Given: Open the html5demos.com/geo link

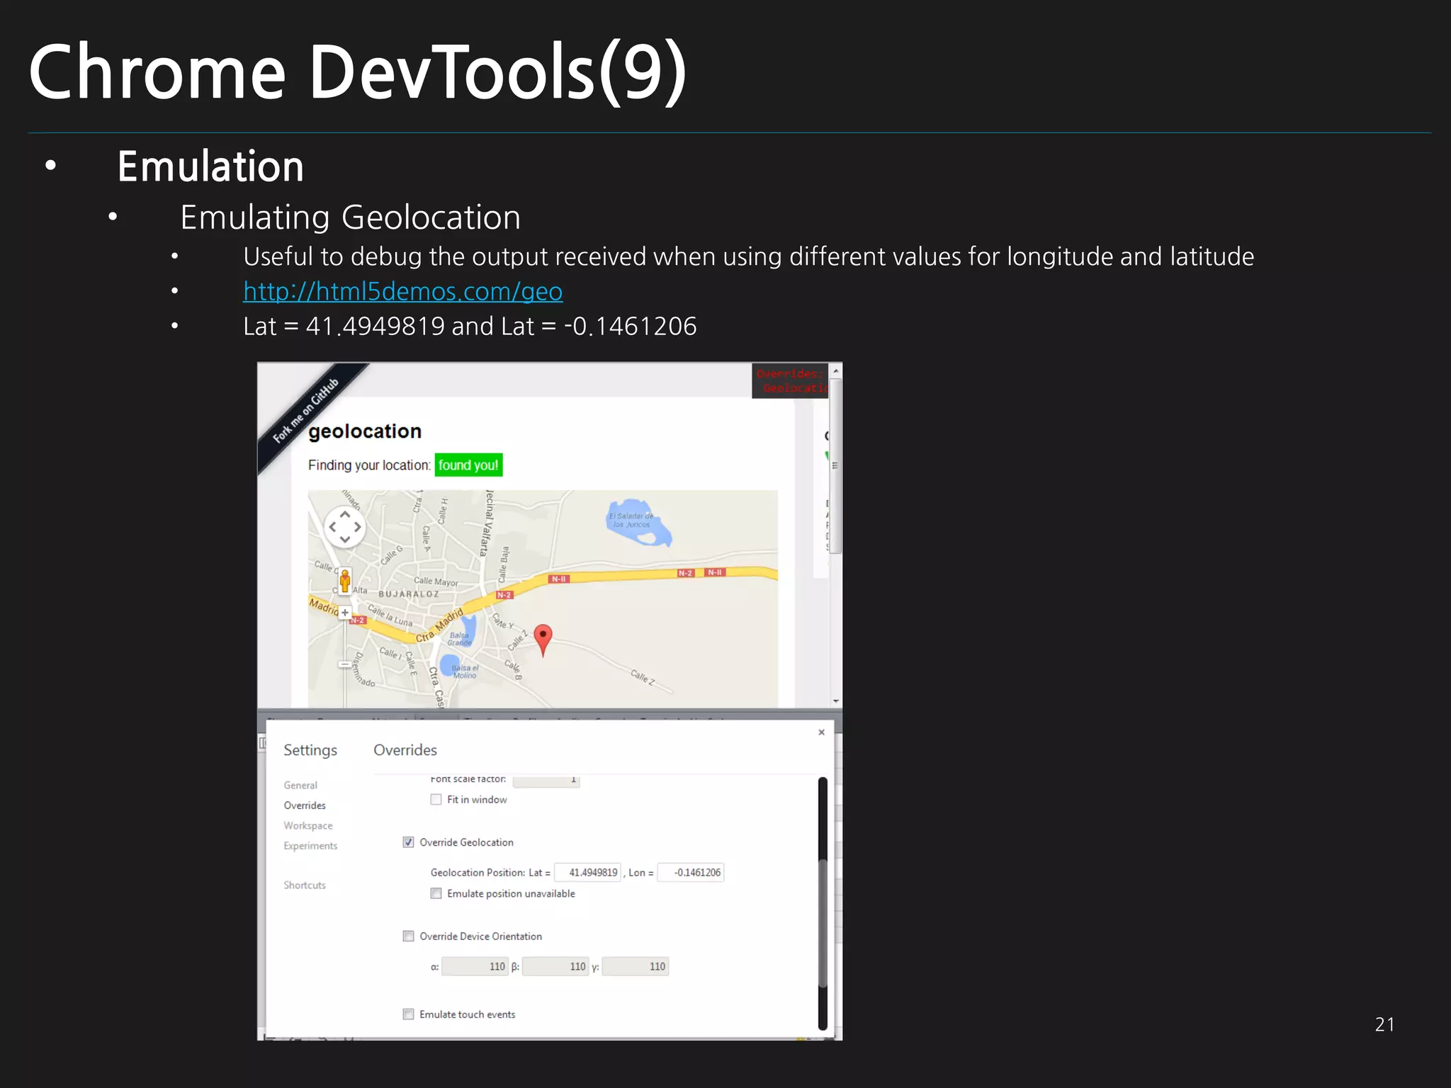Looking at the screenshot, I should pos(402,291).
